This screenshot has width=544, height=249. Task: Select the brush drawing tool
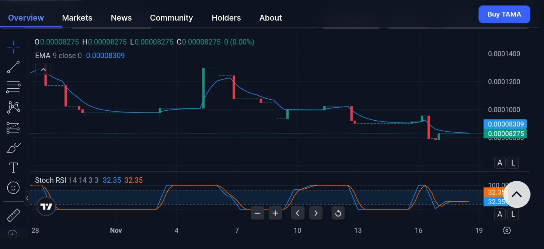(13, 147)
